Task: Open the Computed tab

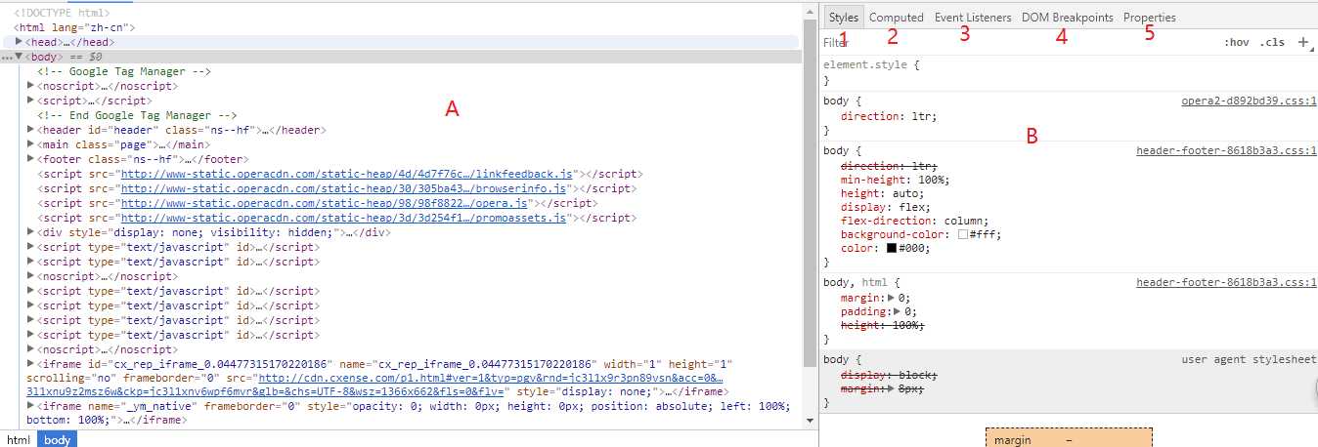Action: point(897,18)
